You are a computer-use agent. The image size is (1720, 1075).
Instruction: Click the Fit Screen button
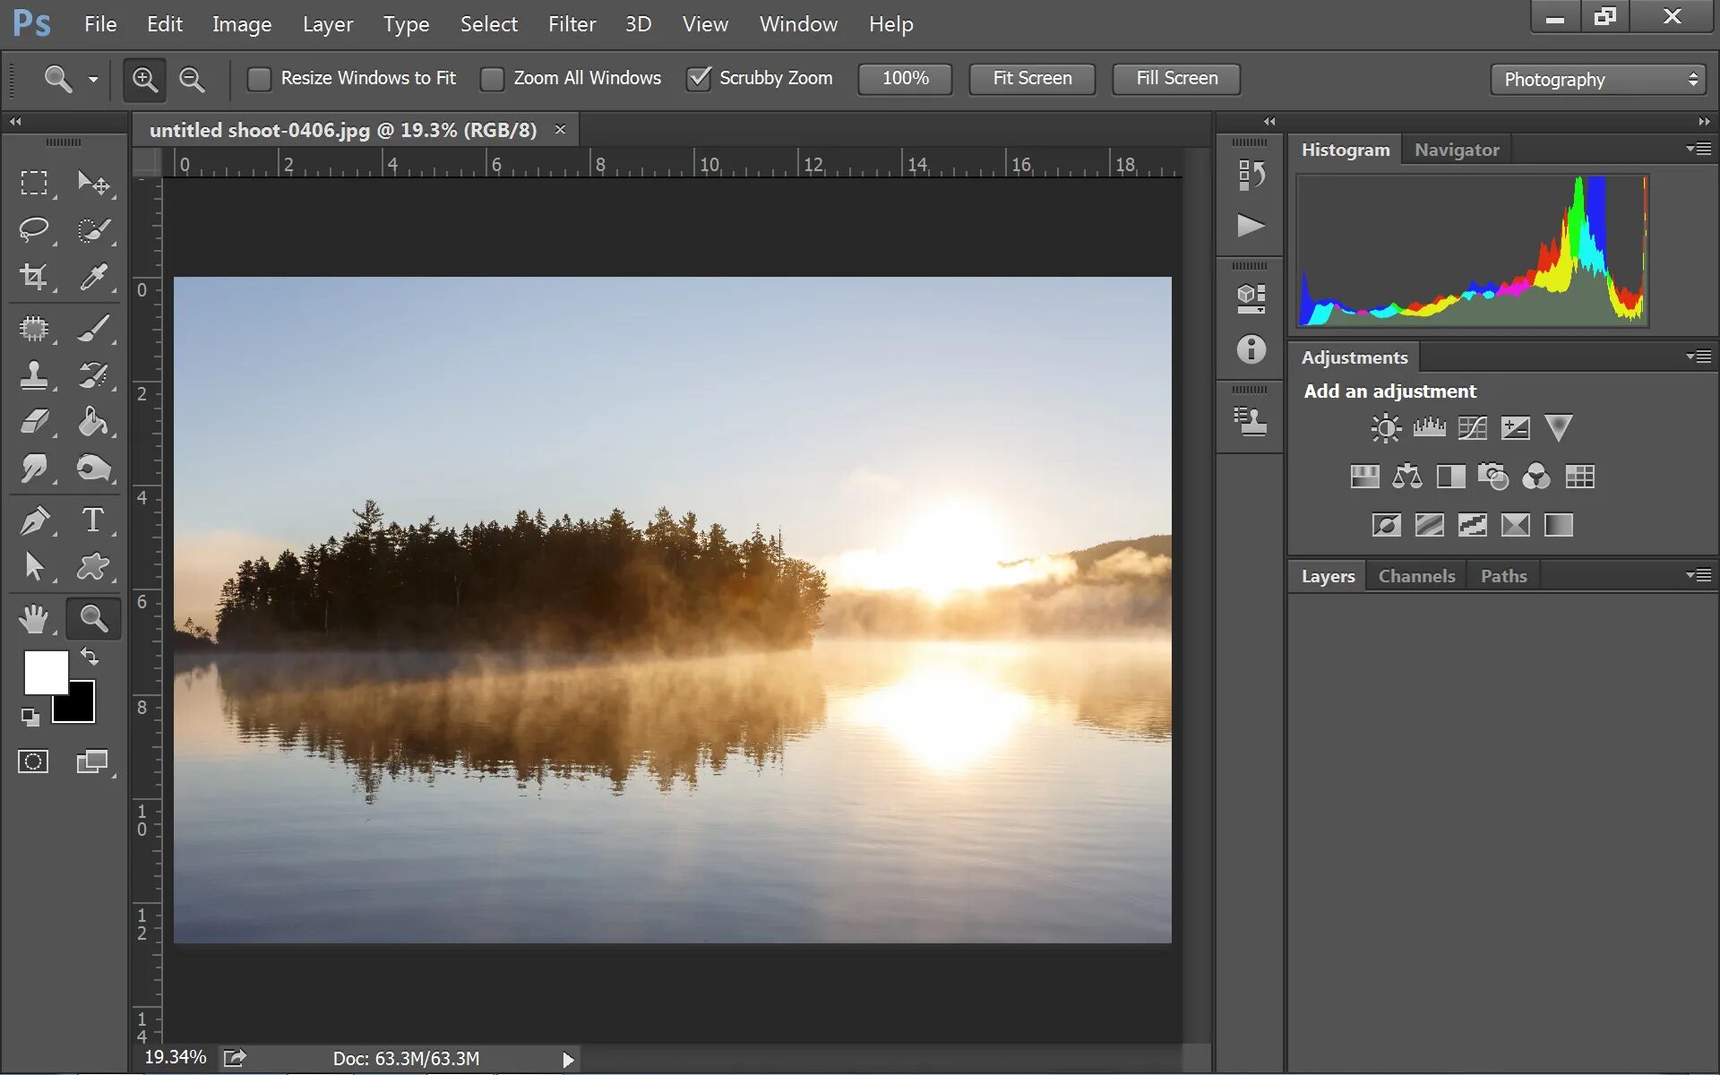coord(1030,78)
